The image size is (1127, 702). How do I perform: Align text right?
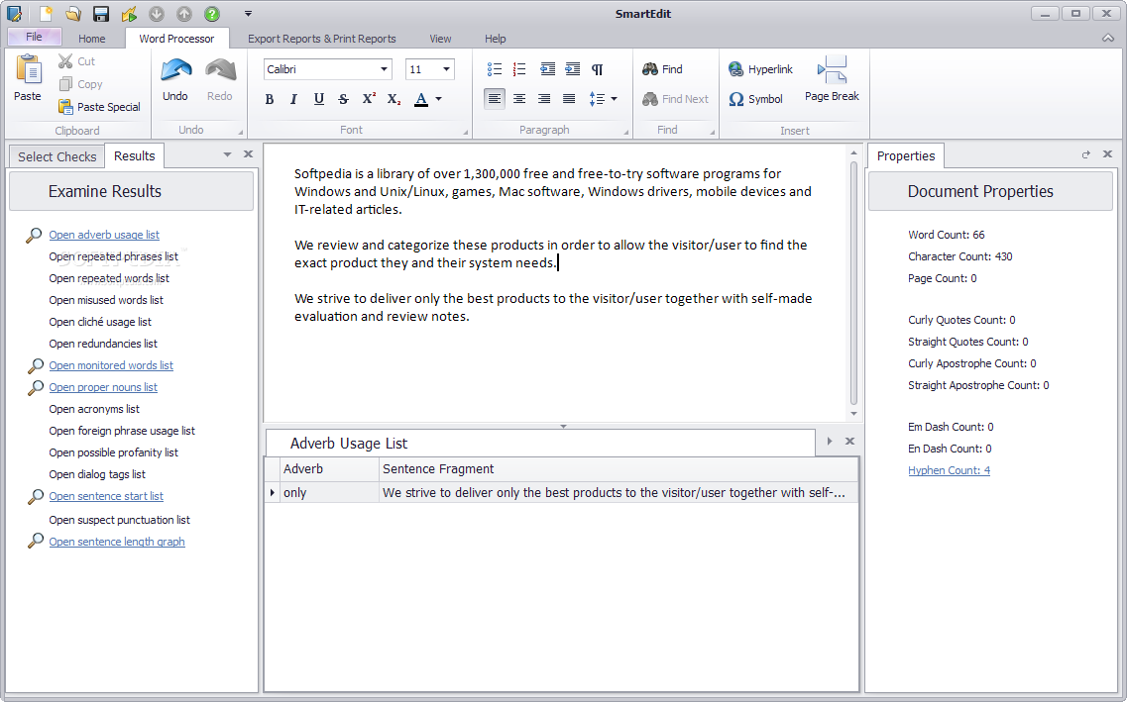pyautogui.click(x=544, y=98)
